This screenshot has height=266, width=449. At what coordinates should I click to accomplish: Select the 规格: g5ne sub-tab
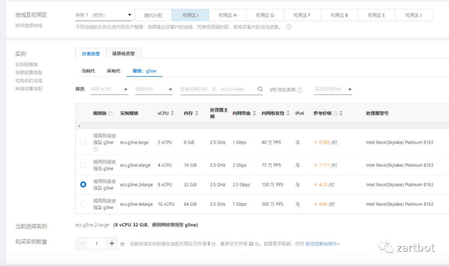[x=144, y=71]
